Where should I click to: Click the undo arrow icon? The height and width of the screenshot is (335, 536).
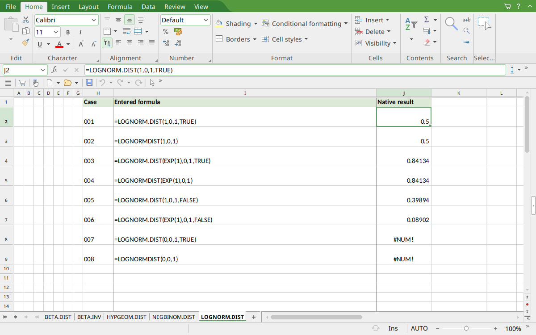tap(102, 83)
